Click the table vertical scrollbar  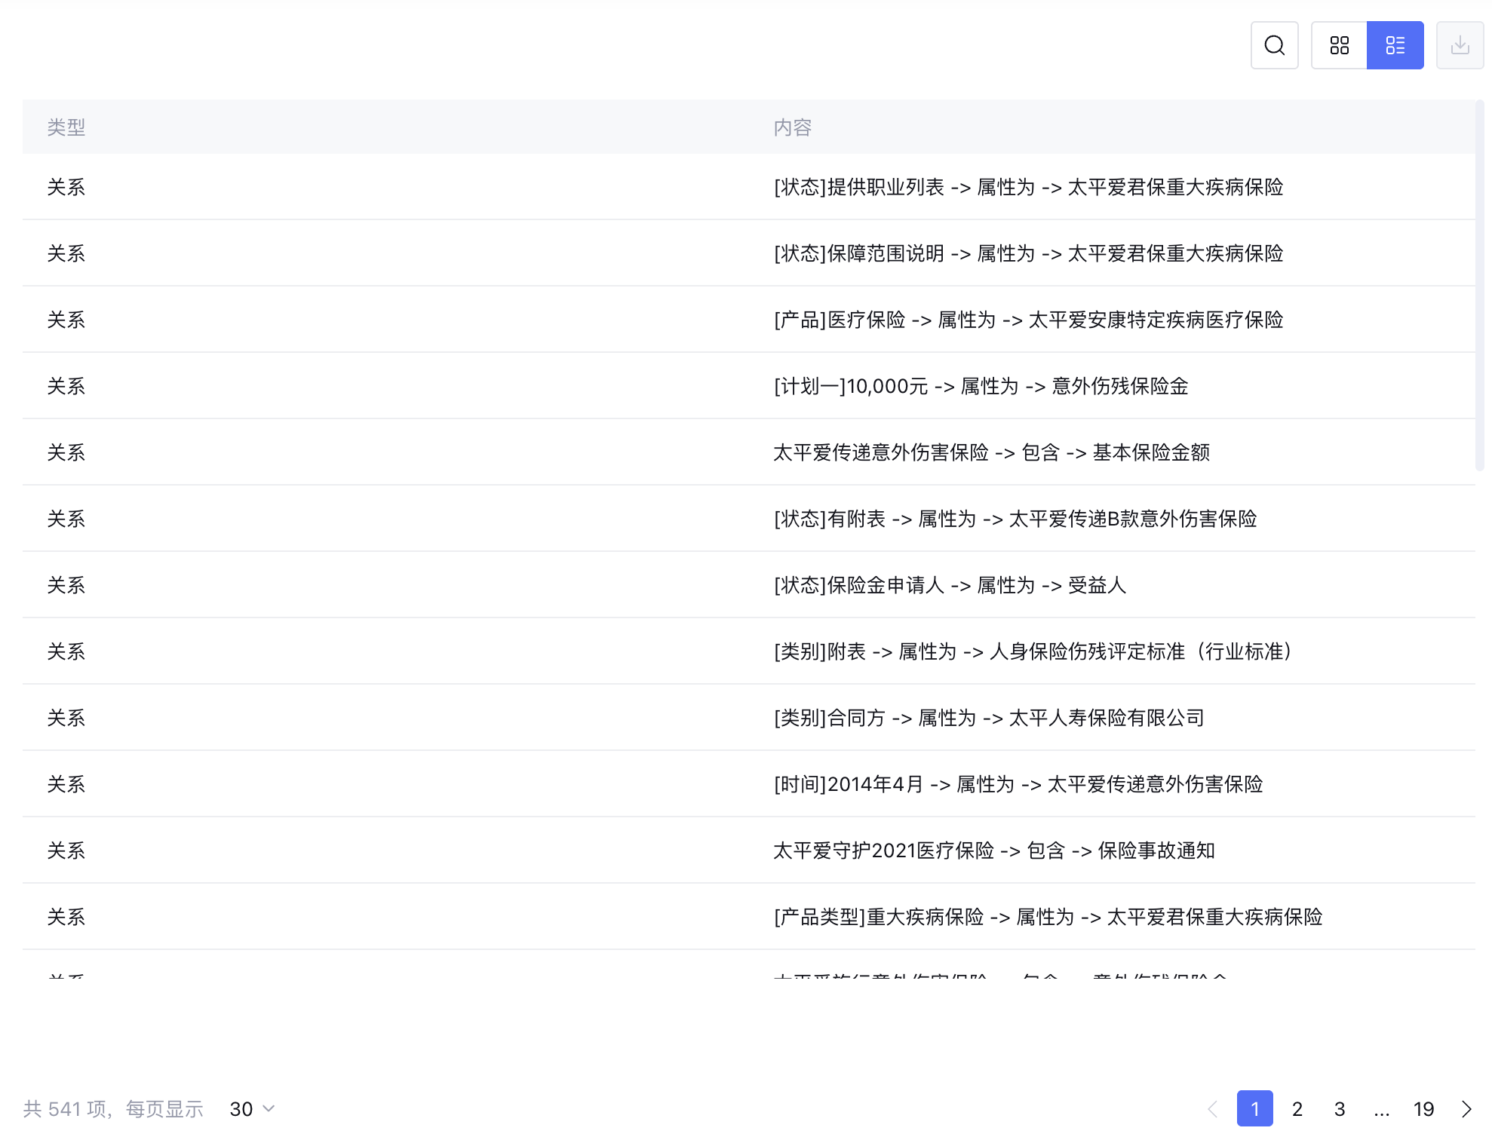pos(1480,287)
